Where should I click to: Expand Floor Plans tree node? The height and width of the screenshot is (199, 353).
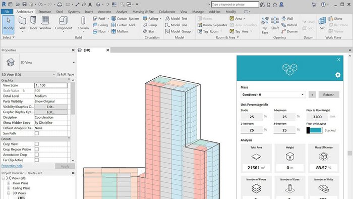click(9, 183)
